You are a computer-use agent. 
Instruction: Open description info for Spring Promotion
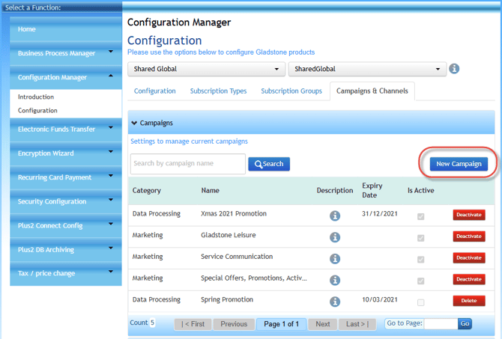tap(335, 302)
